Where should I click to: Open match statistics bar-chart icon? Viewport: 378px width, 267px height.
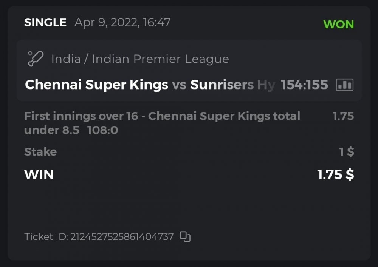(344, 85)
